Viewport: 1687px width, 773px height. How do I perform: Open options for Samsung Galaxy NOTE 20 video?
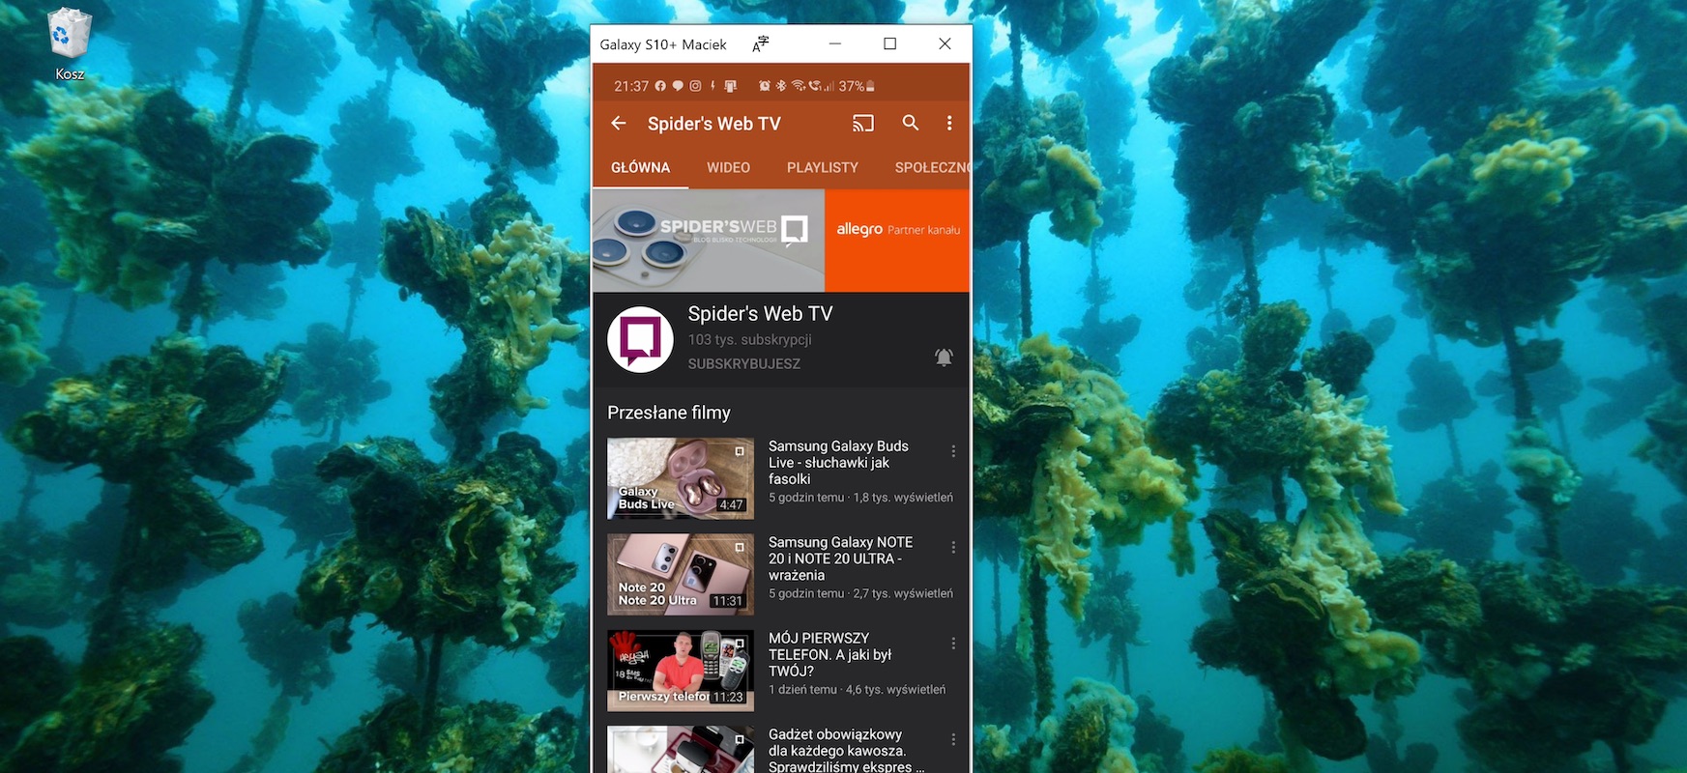[x=953, y=548]
